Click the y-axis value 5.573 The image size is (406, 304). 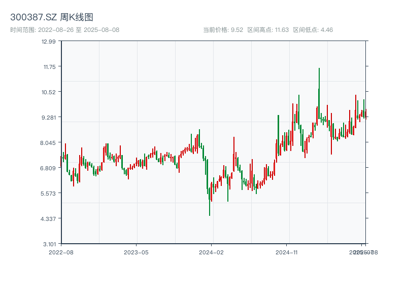click(48, 194)
